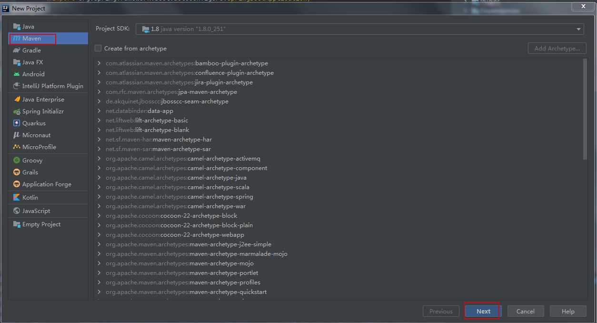The height and width of the screenshot is (323, 597).
Task: Click the Maven icon in sidebar
Action: [17, 39]
